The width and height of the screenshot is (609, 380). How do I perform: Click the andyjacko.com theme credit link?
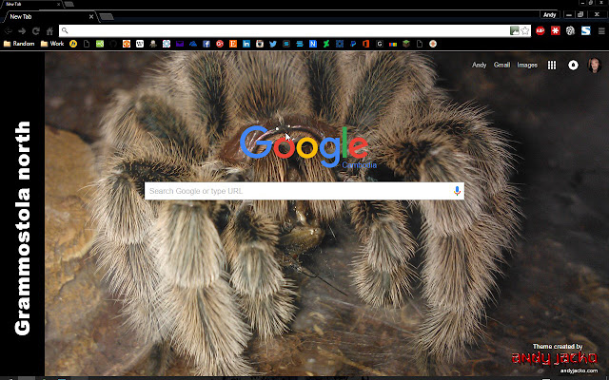click(x=579, y=370)
